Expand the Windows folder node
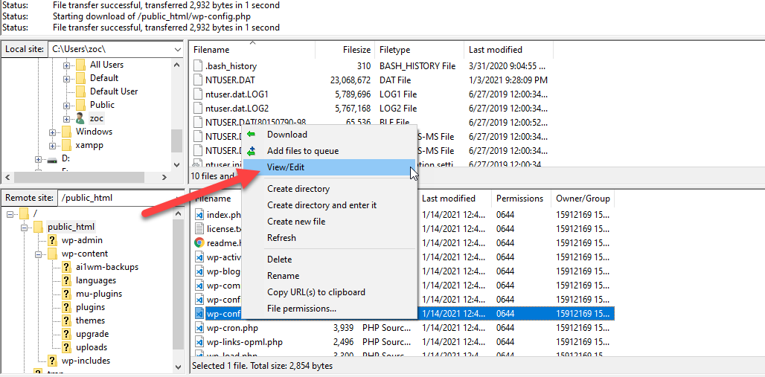The image size is (765, 377). pos(52,132)
